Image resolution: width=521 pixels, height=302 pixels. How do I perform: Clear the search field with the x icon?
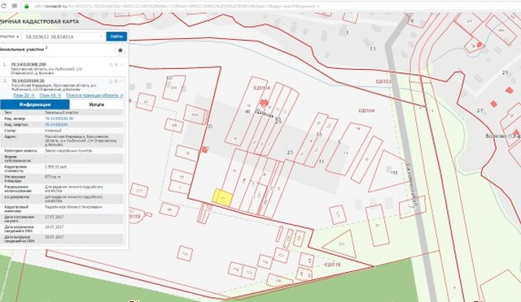(101, 37)
